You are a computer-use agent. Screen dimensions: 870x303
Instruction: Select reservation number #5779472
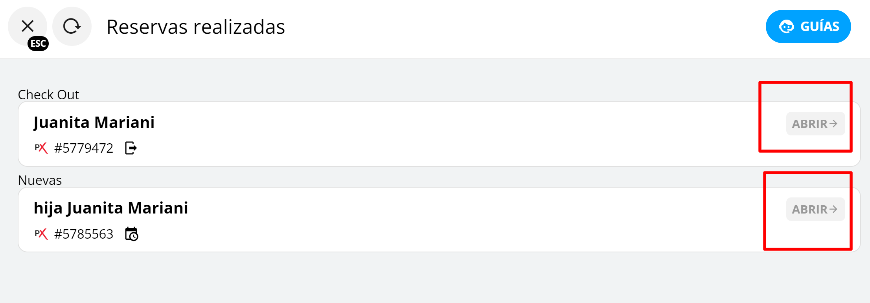pyautogui.click(x=84, y=148)
